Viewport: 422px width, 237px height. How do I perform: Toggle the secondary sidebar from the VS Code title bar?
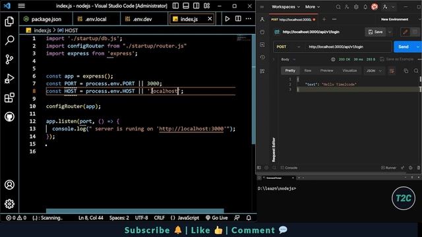pos(196,6)
